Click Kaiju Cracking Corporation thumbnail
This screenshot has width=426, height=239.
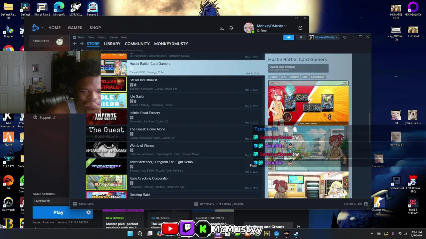[x=106, y=183]
